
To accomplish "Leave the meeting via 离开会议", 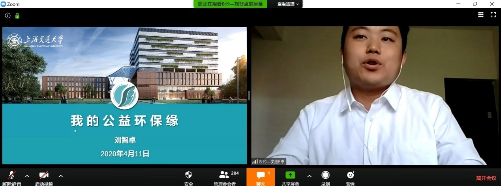I will coord(486,178).
